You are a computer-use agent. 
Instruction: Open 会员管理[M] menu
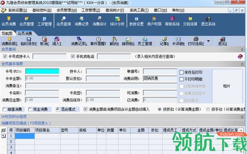tap(67, 10)
